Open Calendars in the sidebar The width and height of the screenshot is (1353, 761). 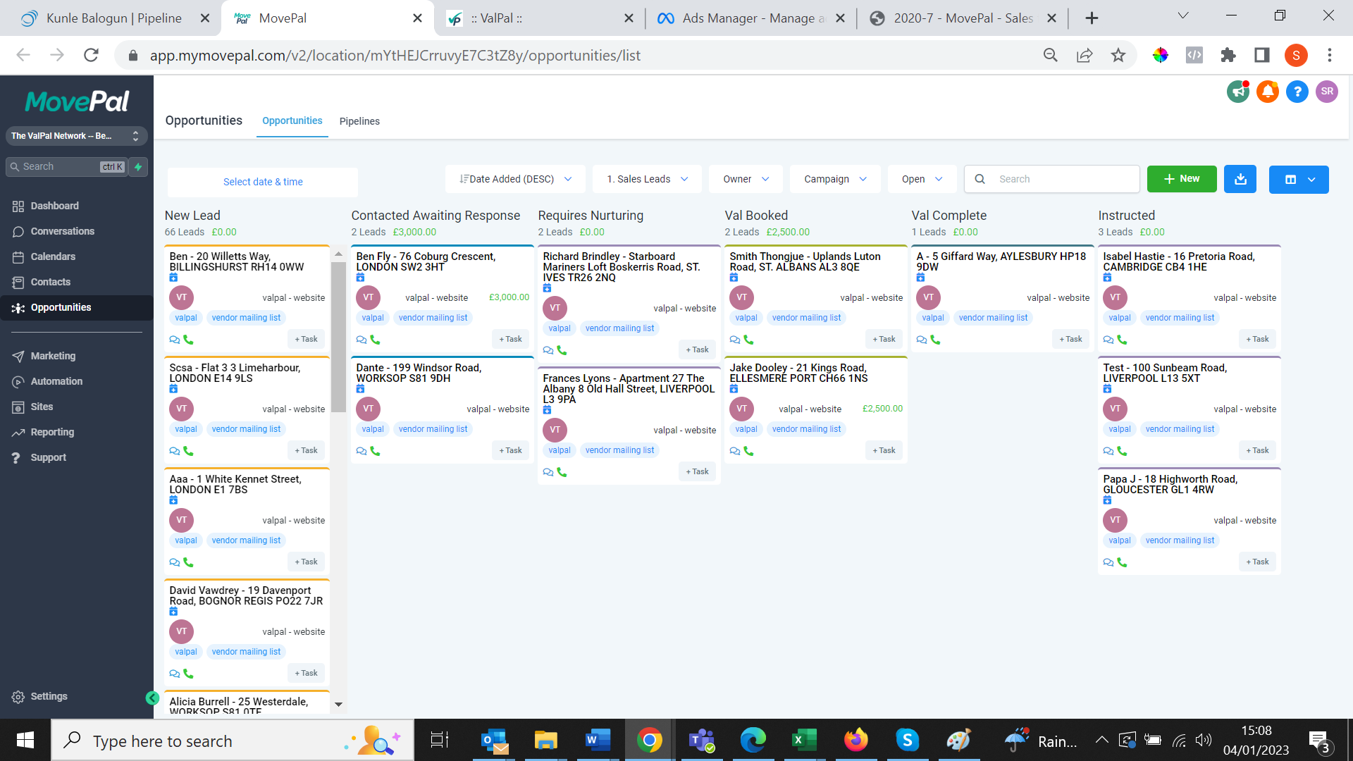point(53,256)
